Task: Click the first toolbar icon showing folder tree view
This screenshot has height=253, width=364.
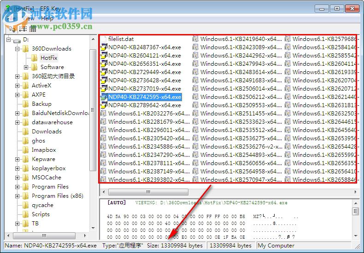Action: point(12,29)
